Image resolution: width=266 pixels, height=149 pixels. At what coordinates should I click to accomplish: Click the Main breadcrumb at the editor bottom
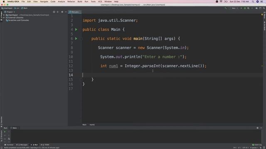click(x=84, y=125)
